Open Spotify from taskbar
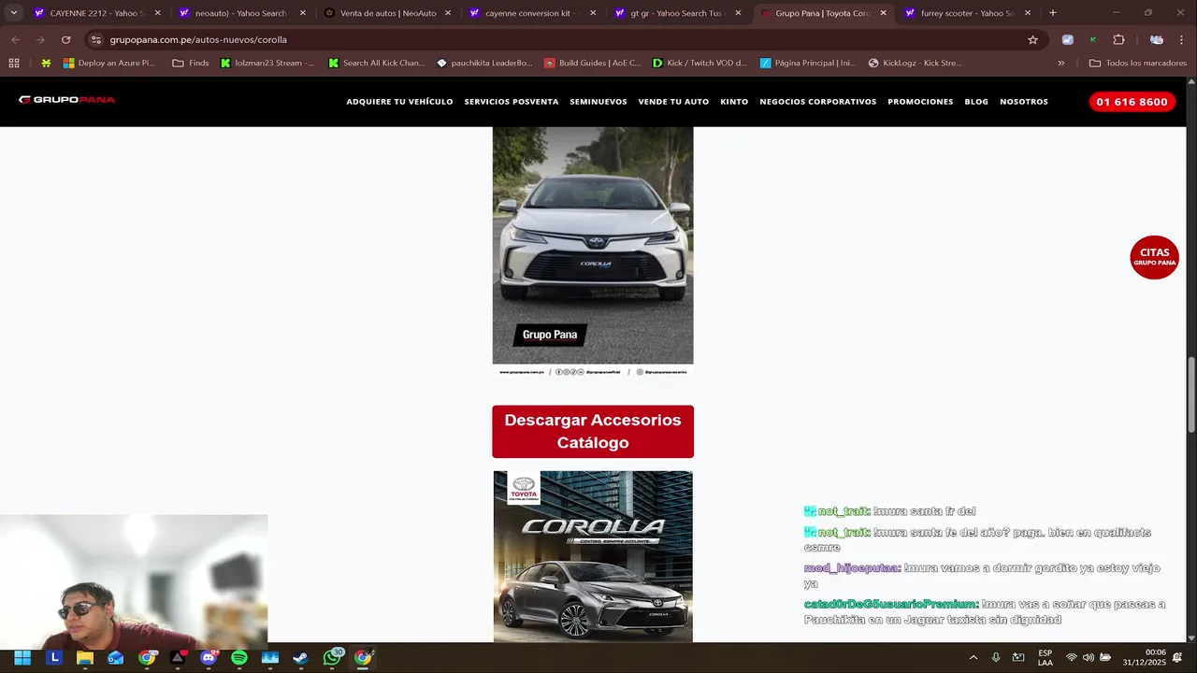Image resolution: width=1197 pixels, height=673 pixels. pyautogui.click(x=238, y=658)
